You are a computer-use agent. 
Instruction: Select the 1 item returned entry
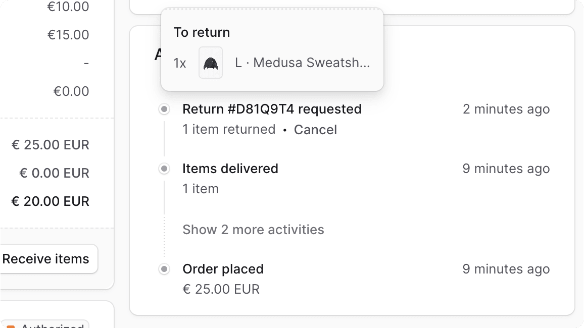228,130
